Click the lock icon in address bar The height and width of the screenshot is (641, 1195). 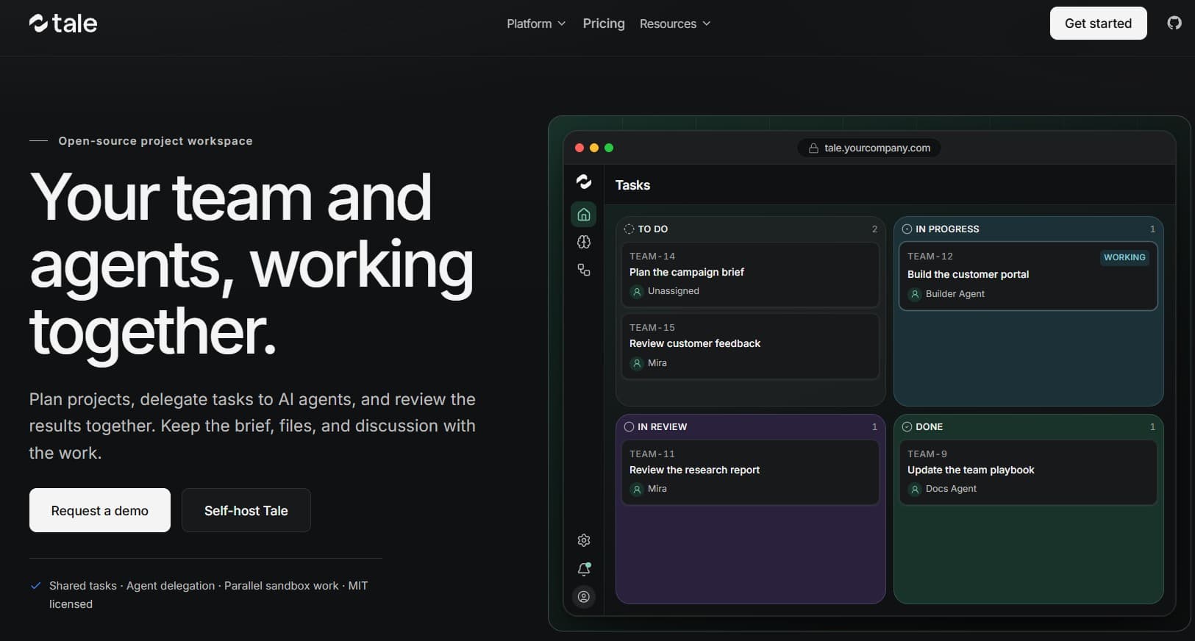(x=813, y=148)
